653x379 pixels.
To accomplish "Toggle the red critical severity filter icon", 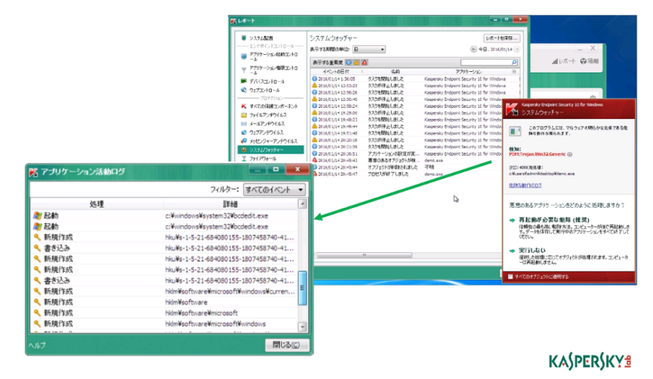I will pyautogui.click(x=364, y=63).
